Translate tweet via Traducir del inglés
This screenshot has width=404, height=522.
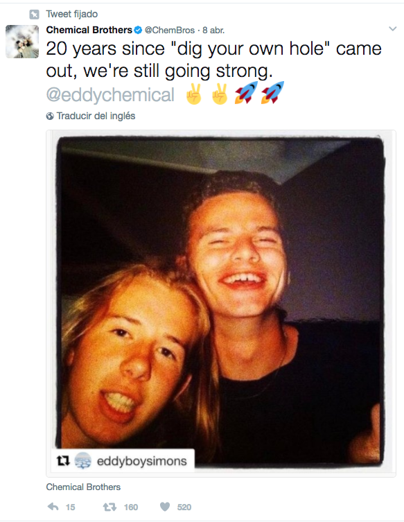pos(96,116)
